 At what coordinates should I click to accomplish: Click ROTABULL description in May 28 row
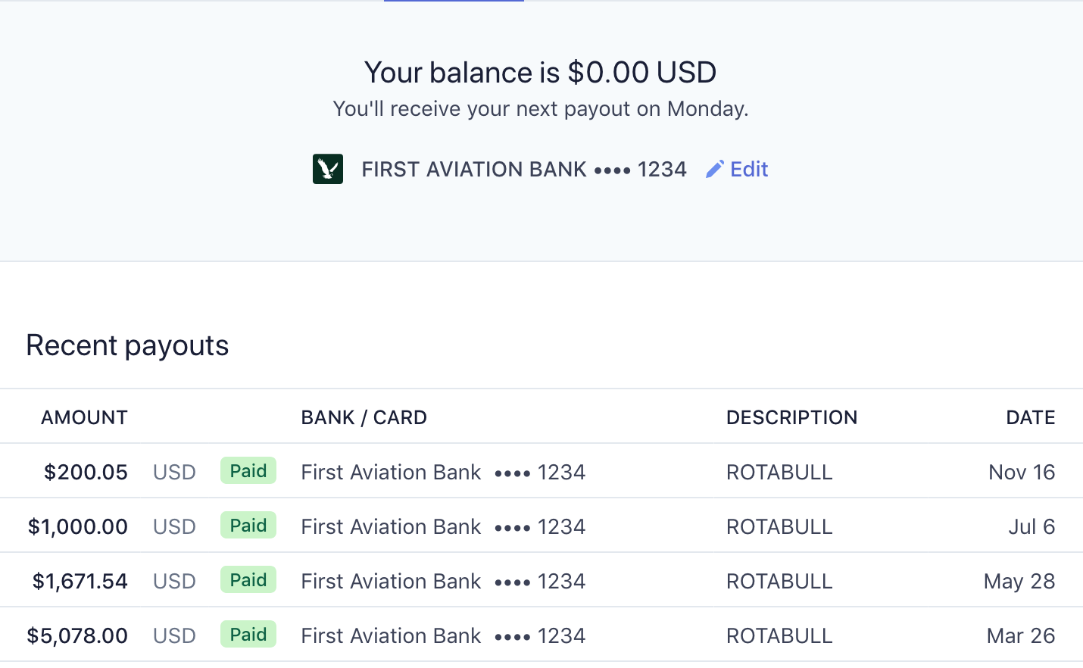point(779,581)
